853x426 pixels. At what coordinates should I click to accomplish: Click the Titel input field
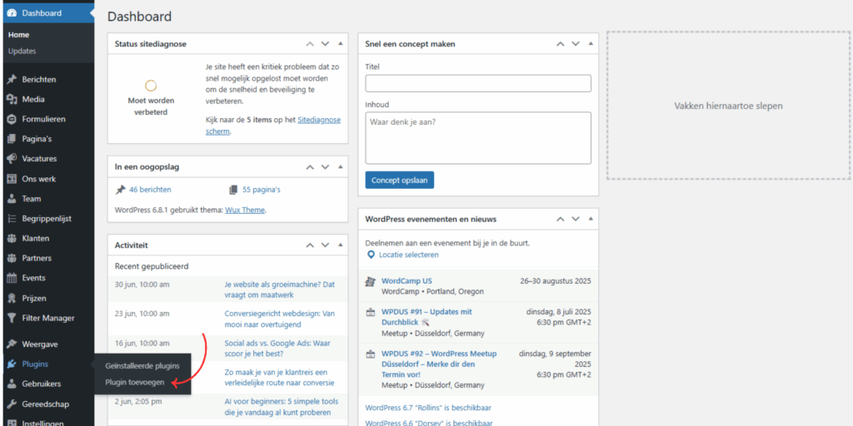coord(478,84)
